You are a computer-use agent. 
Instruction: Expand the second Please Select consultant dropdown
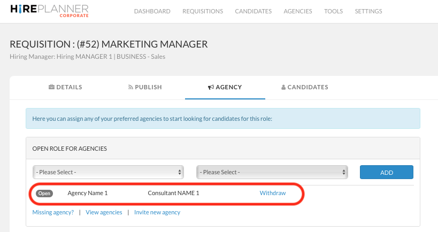point(272,172)
